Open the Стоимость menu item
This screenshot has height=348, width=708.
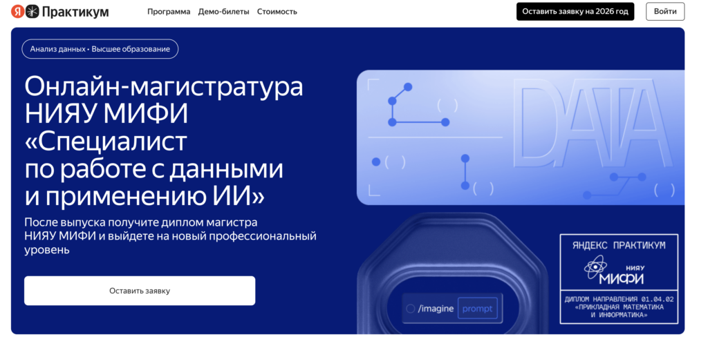(x=277, y=12)
